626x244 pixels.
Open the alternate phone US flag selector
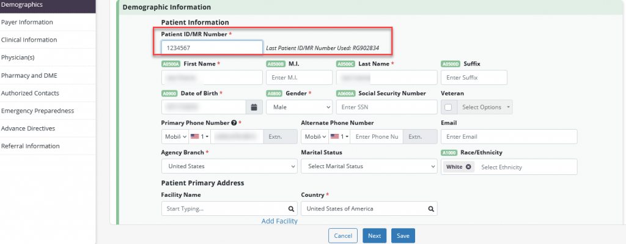pos(339,136)
